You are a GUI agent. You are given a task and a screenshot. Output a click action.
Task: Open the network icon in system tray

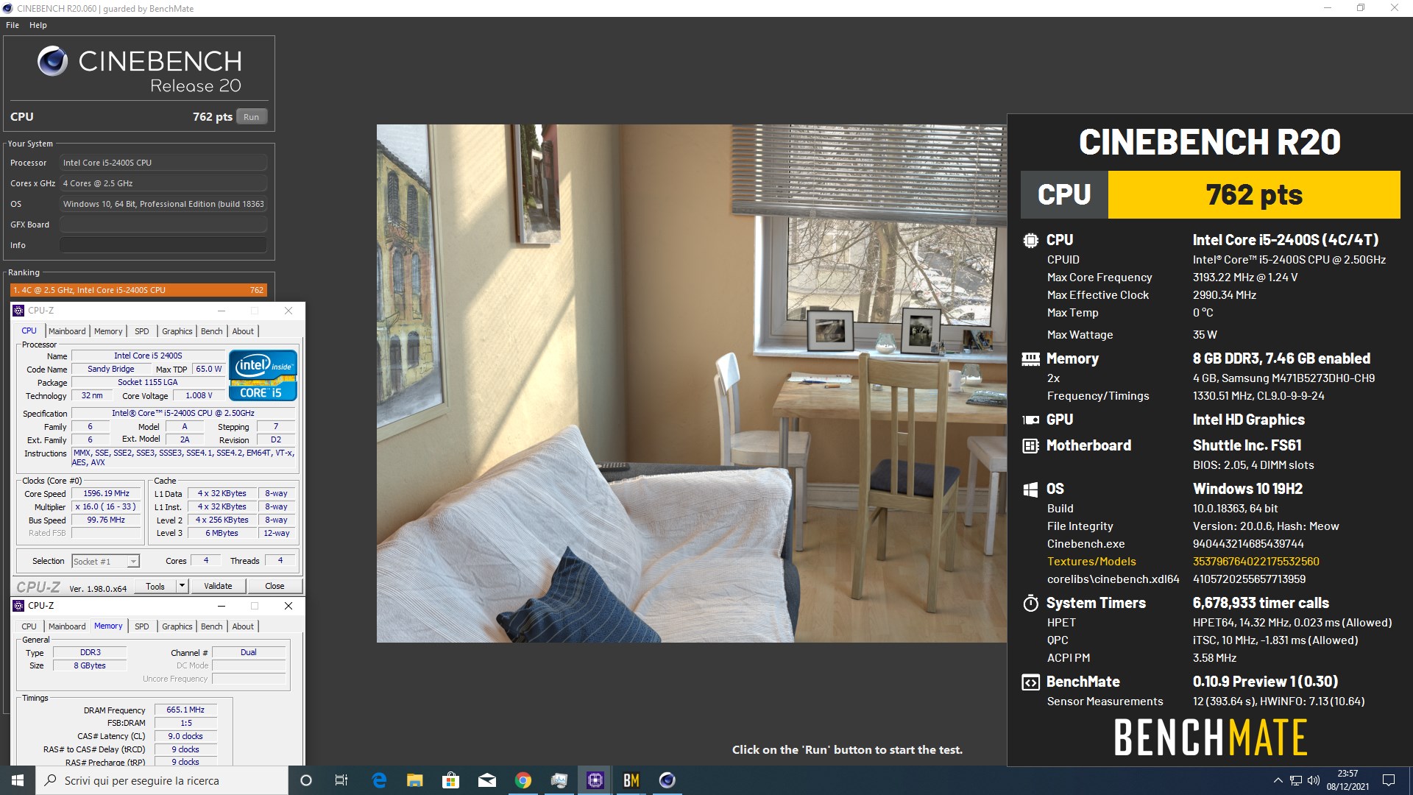click(x=1295, y=780)
